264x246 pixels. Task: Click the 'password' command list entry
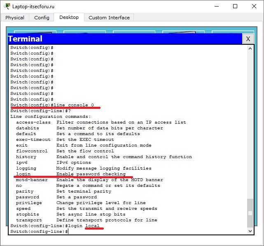point(28,197)
